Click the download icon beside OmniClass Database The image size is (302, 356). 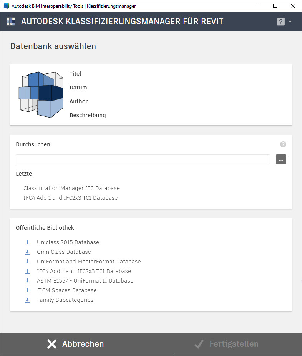tap(27, 252)
